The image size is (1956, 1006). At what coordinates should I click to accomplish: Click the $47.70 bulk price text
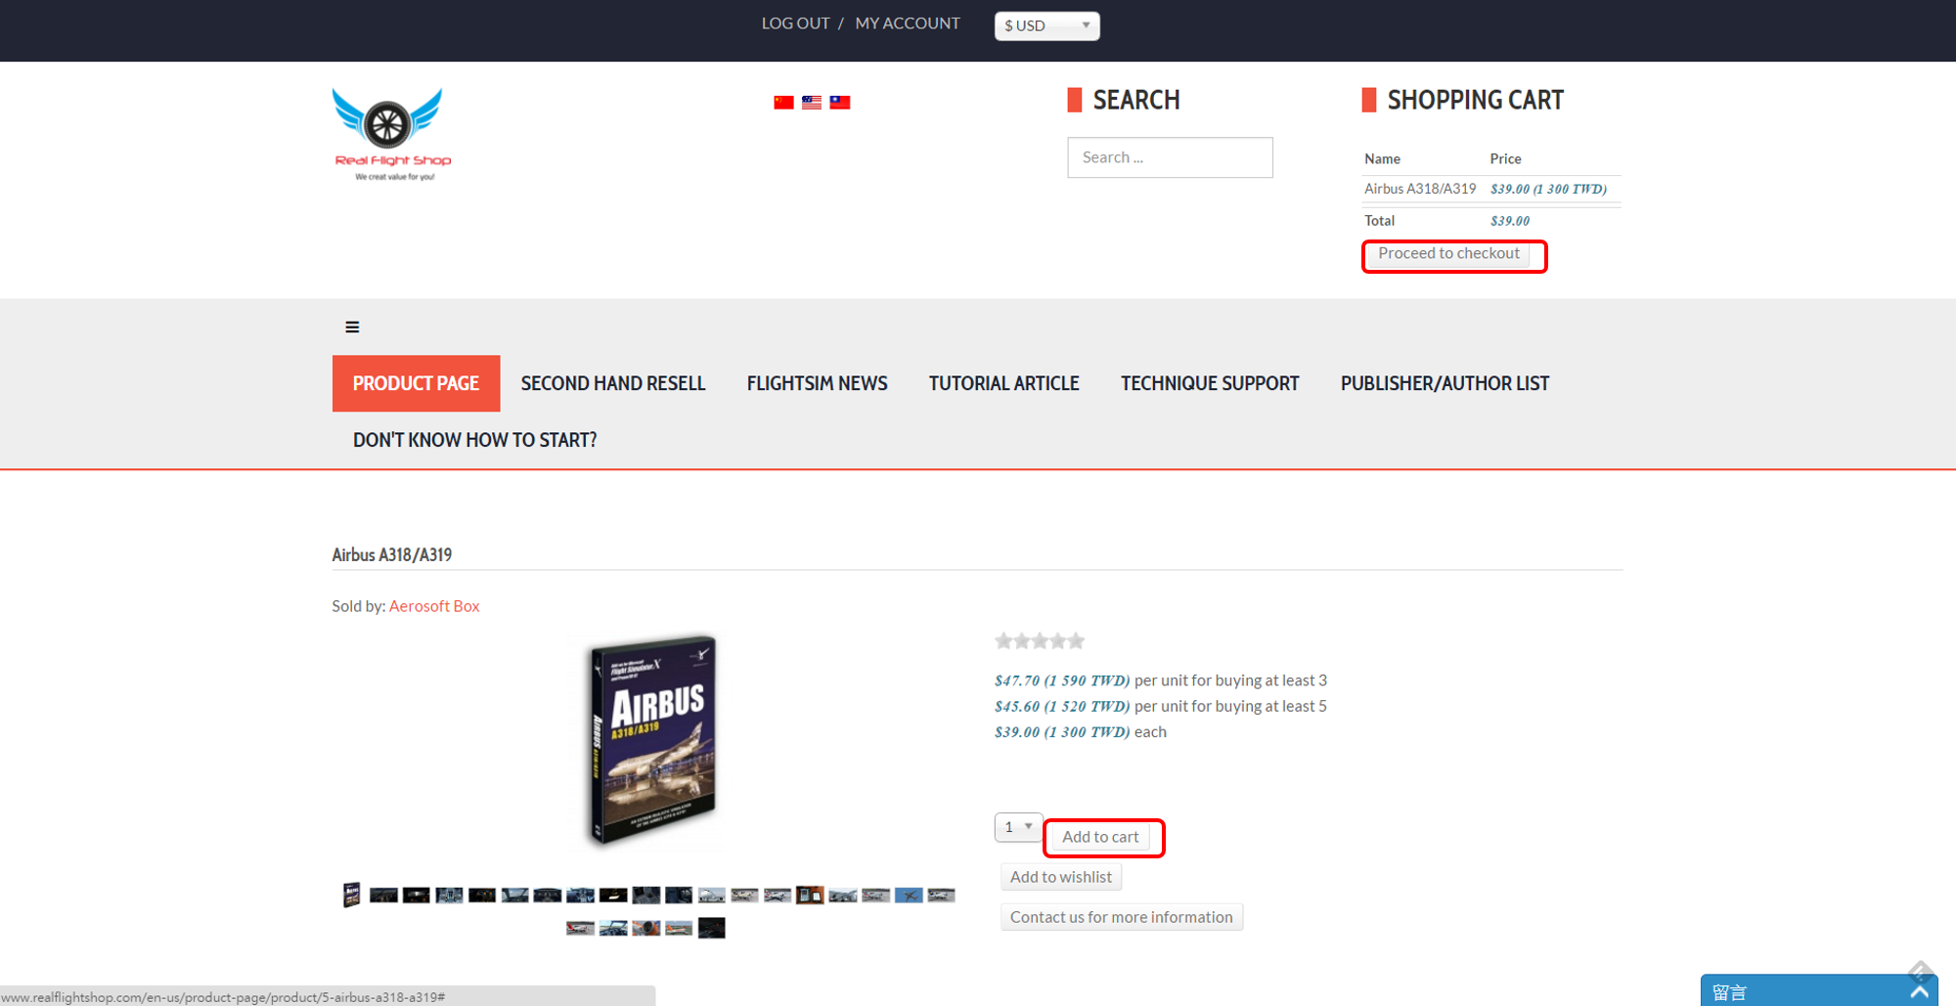tap(1062, 680)
